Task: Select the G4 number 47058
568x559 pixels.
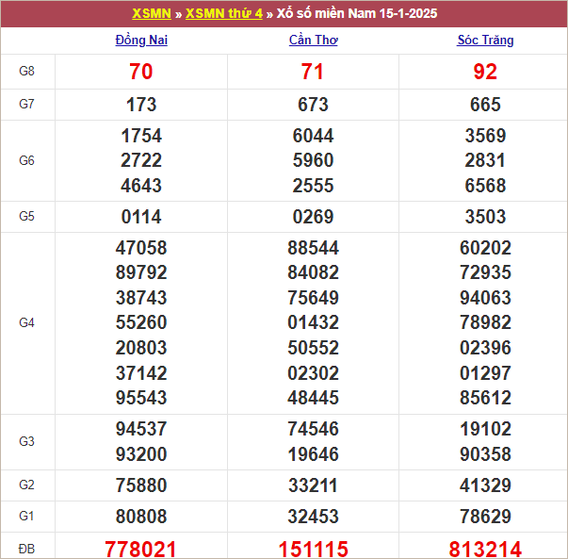Action: 141,249
